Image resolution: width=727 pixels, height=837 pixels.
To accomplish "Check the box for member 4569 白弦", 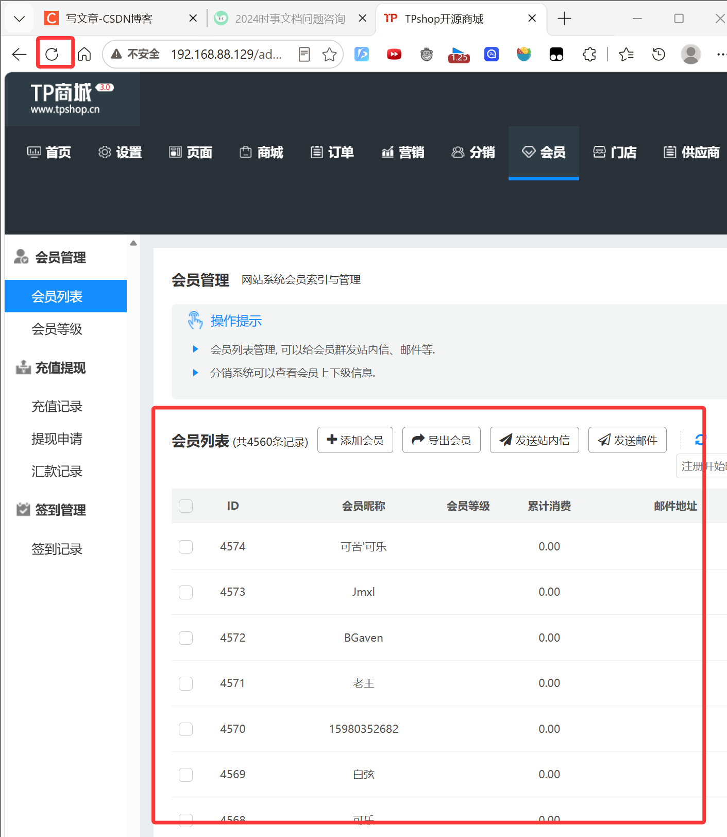I will (x=185, y=775).
